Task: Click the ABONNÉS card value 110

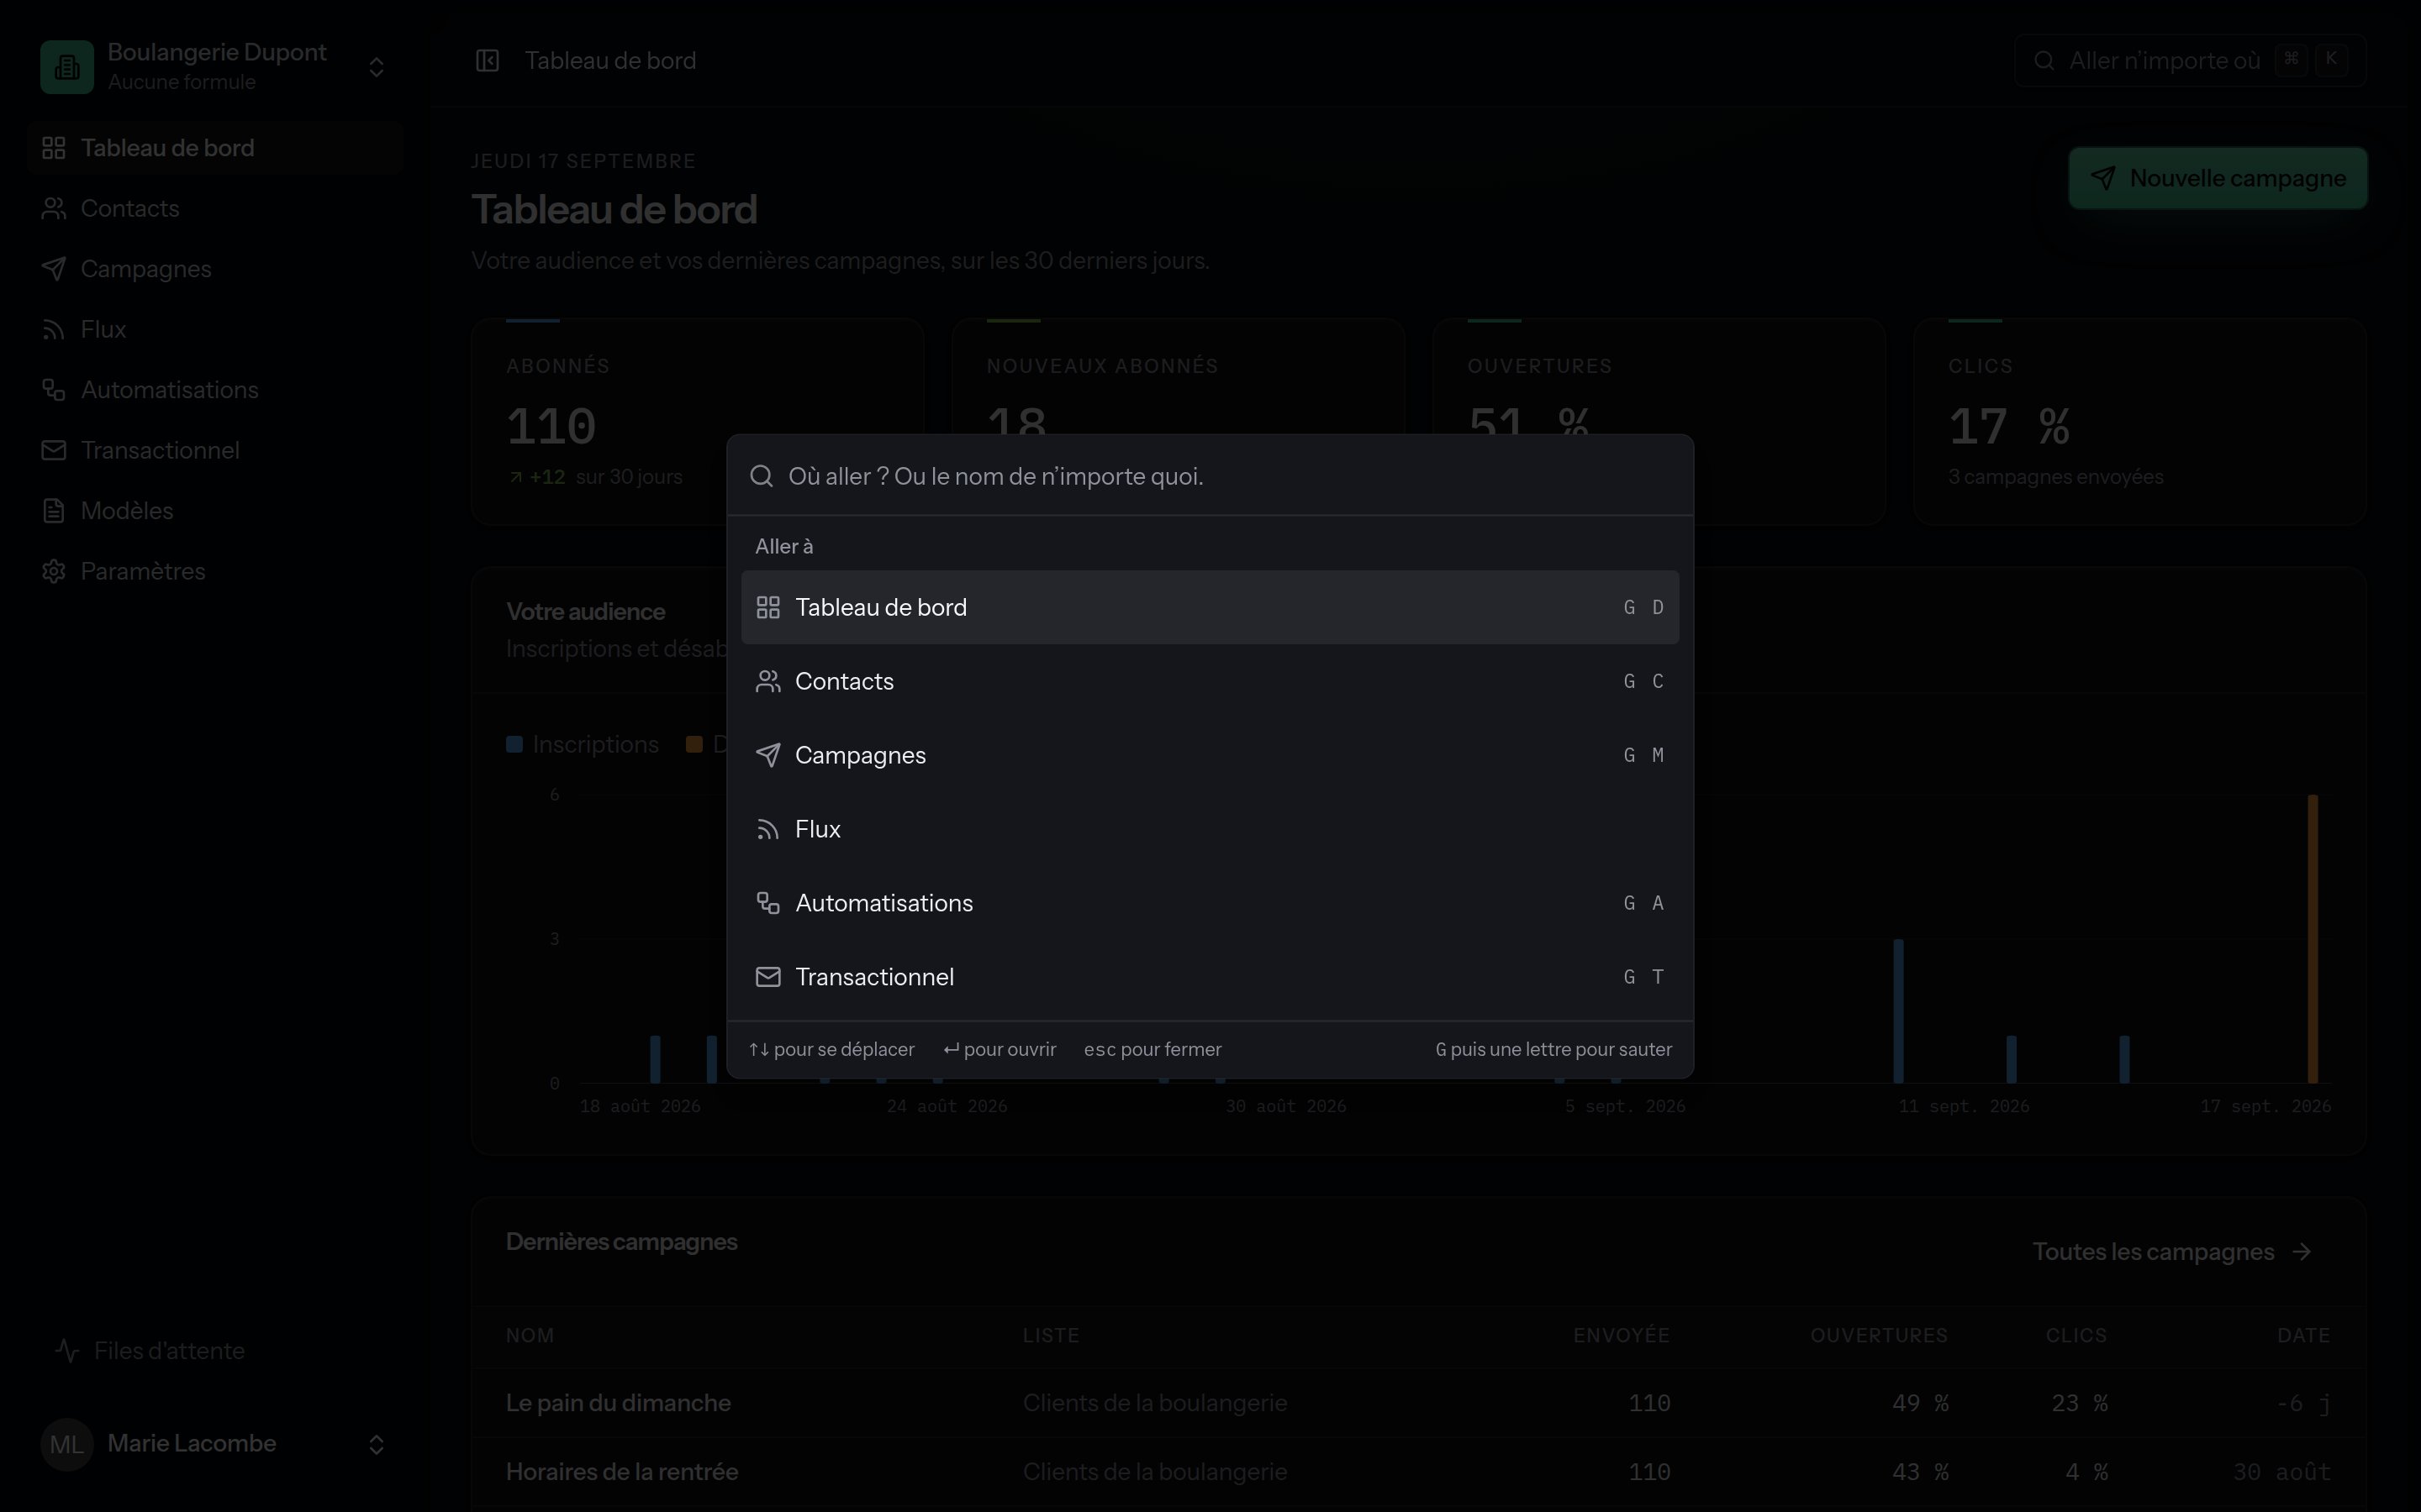Action: (x=551, y=426)
